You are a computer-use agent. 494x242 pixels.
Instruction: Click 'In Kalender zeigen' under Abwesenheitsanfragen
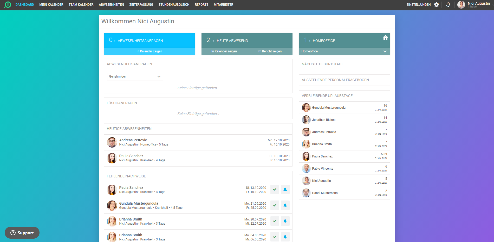(x=149, y=51)
